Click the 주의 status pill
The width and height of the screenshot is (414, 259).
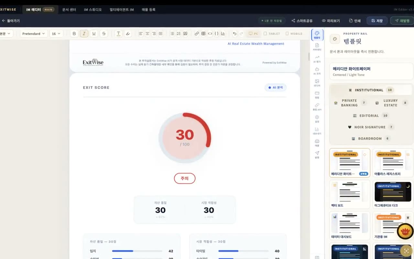pyautogui.click(x=185, y=178)
